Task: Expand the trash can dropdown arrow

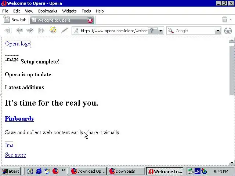Action: tap(230, 19)
